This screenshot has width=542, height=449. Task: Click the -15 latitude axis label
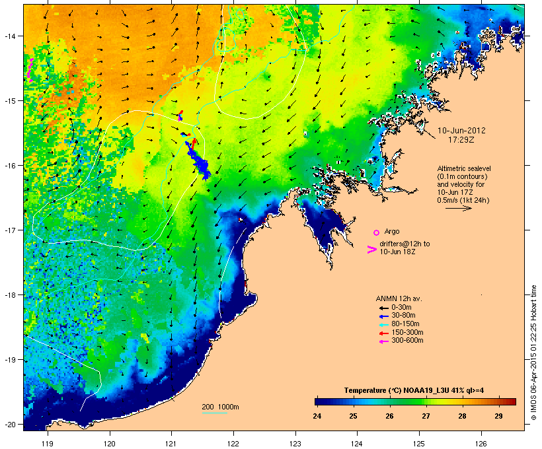(9, 101)
